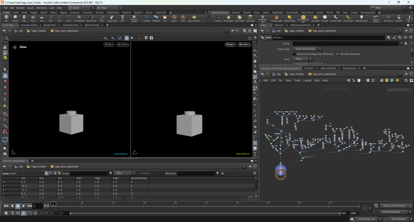Toggle points display in Geometry Spreadsheet

pyautogui.click(x=46, y=173)
